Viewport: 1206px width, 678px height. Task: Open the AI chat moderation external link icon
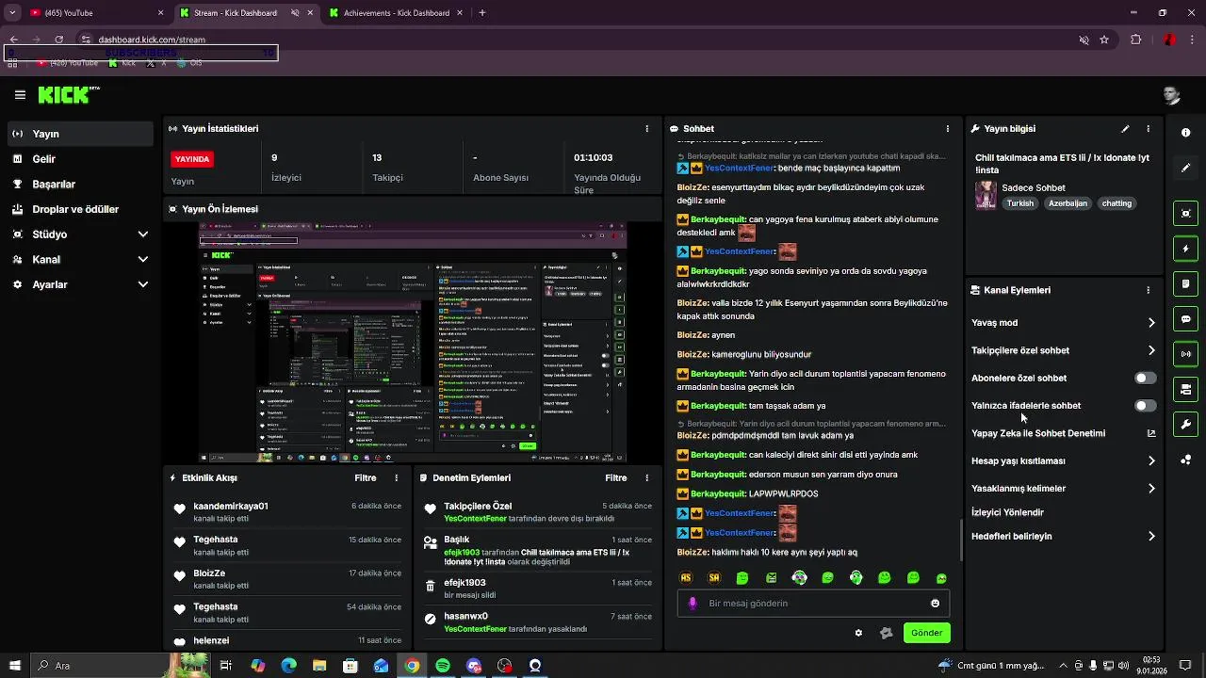[1150, 433]
